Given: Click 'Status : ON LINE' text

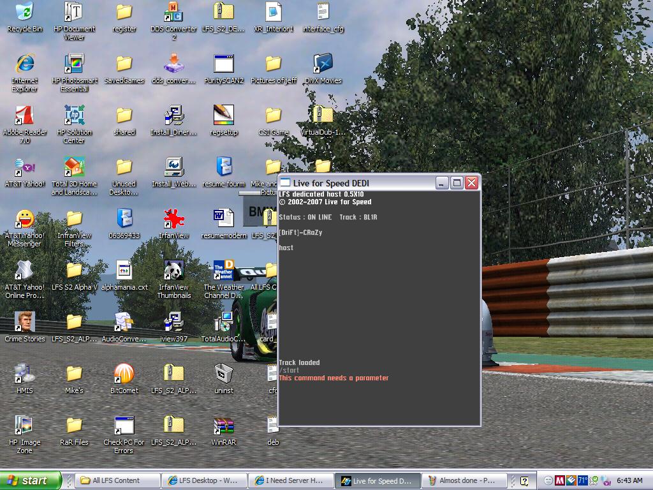Looking at the screenshot, I should tap(305, 217).
